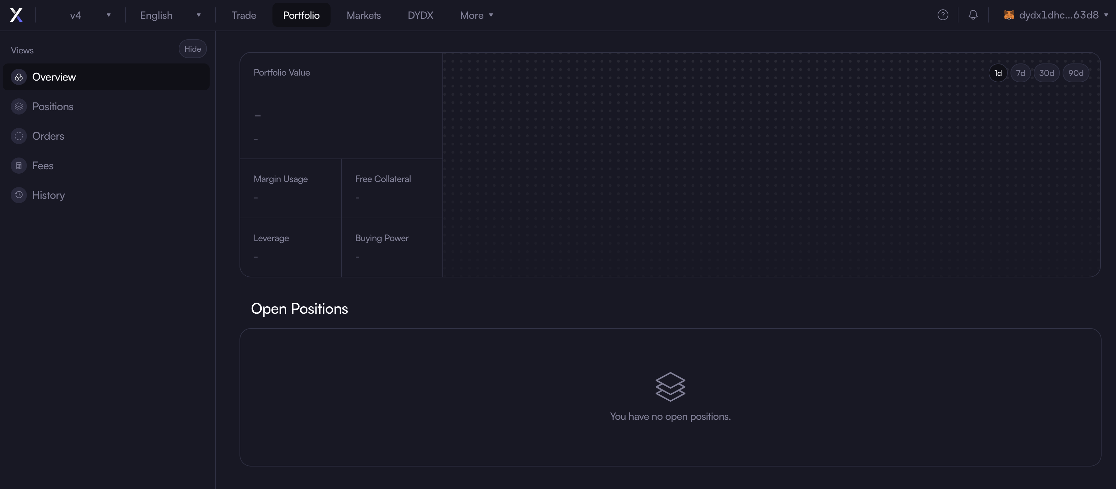This screenshot has height=489, width=1116.
Task: Click the MetaMask fox wallet icon
Action: pos(1008,15)
